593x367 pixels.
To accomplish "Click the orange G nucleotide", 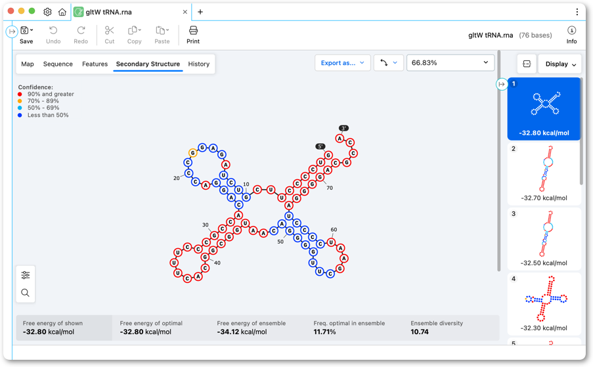I will pyautogui.click(x=193, y=153).
